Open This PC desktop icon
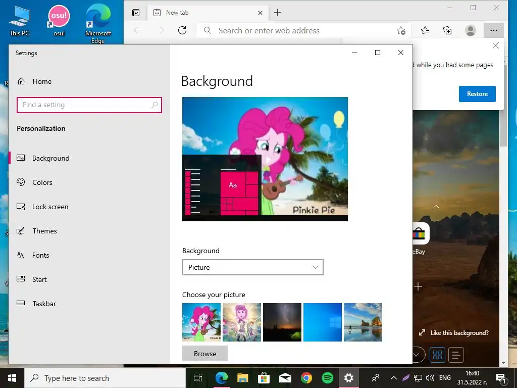 click(20, 21)
